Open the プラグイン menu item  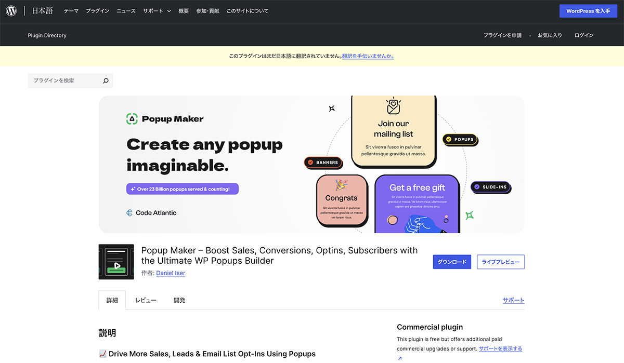[97, 11]
